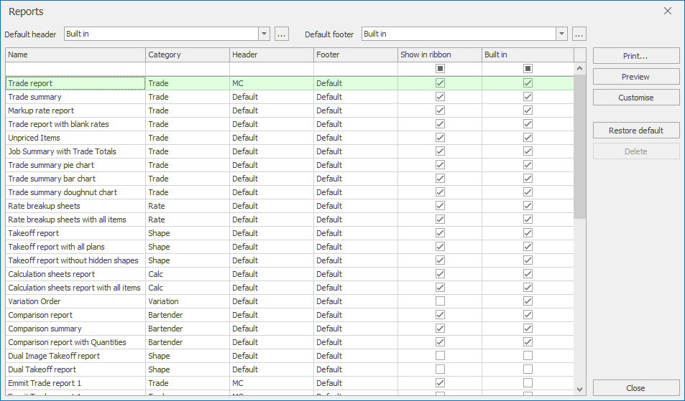This screenshot has height=401, width=685.
Task: Open Customise for selected report
Action: click(635, 98)
